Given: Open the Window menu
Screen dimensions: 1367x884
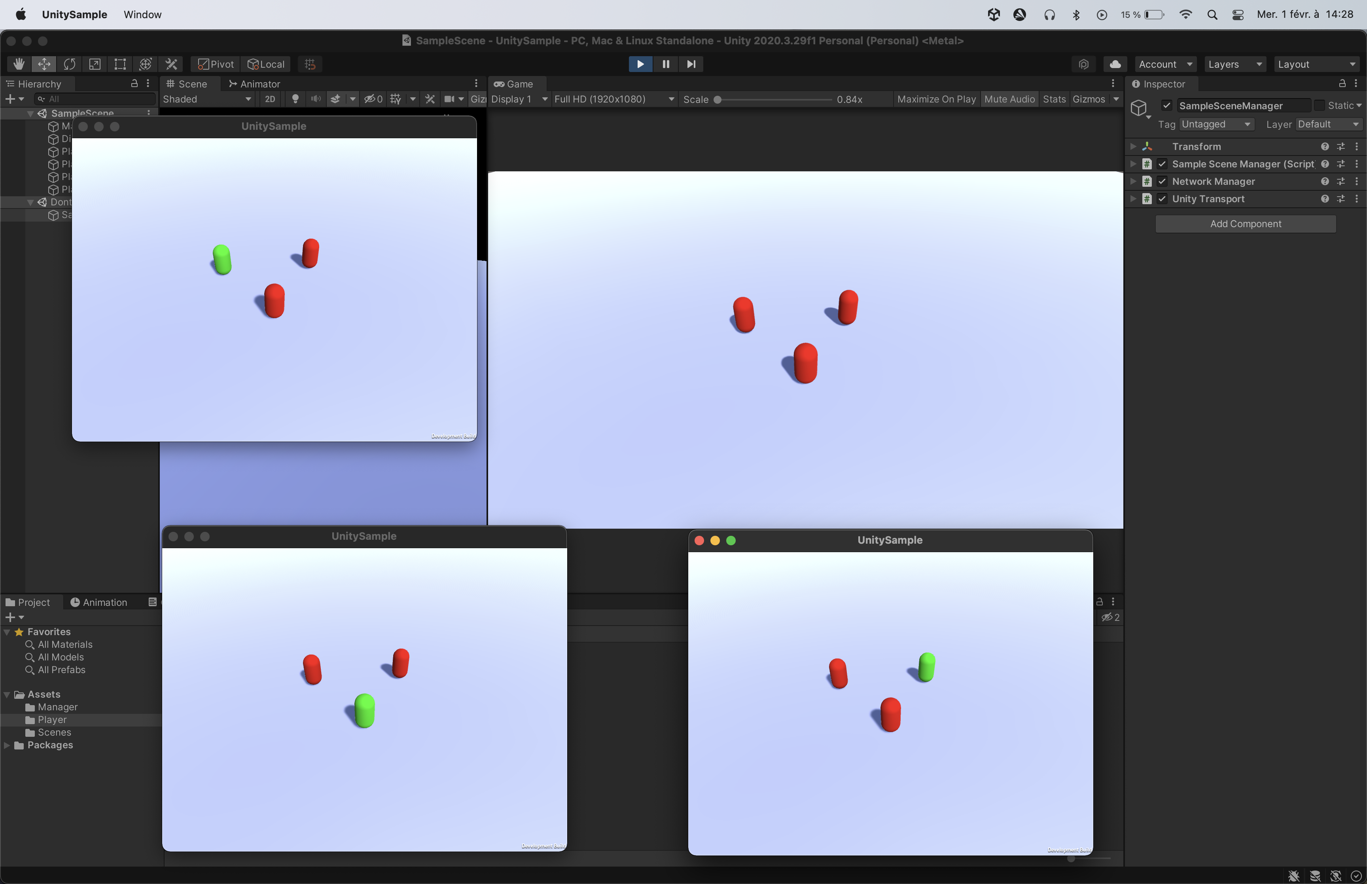Looking at the screenshot, I should 142,14.
